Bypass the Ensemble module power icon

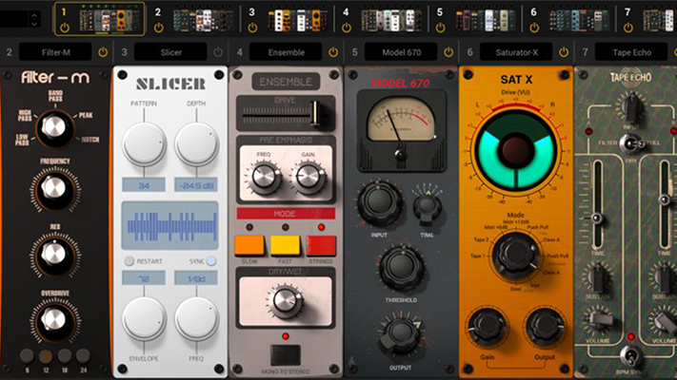pos(333,52)
